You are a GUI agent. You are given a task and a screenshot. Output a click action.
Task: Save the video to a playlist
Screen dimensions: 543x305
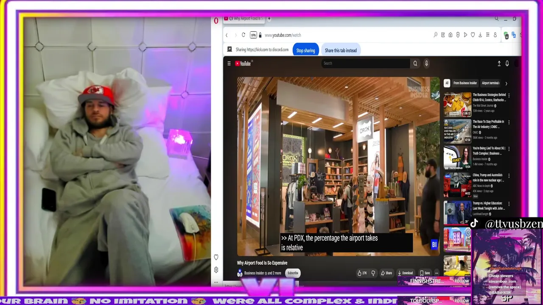pyautogui.click(x=425, y=273)
